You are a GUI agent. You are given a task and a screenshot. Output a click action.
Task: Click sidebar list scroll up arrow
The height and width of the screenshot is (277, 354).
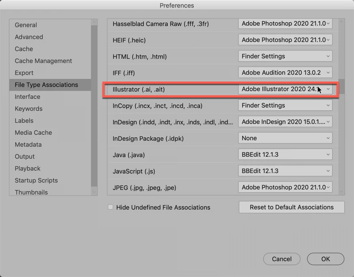tap(94, 22)
